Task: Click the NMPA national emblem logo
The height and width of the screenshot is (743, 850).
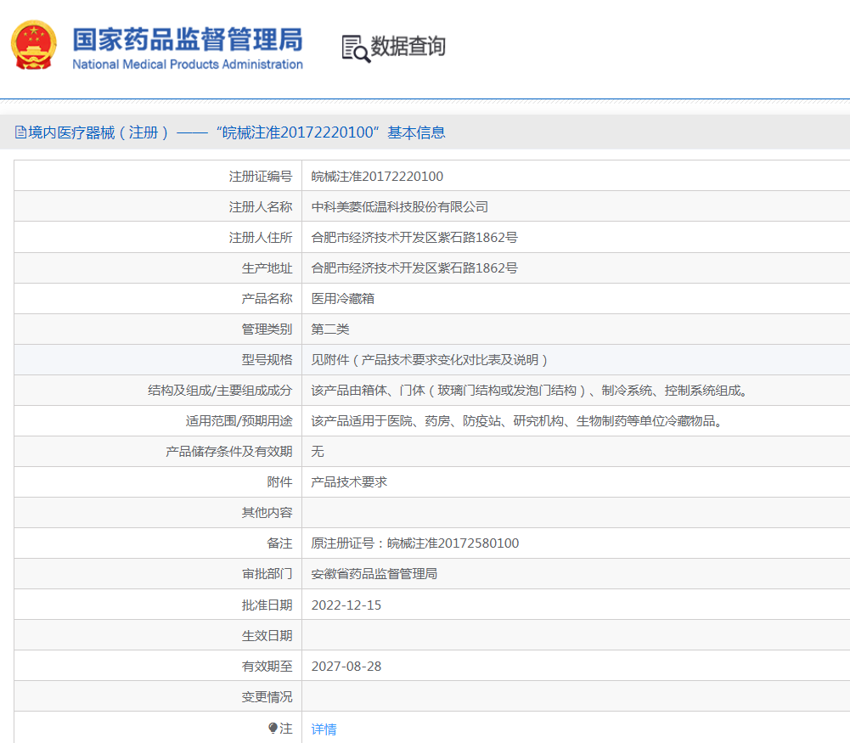Action: point(33,43)
